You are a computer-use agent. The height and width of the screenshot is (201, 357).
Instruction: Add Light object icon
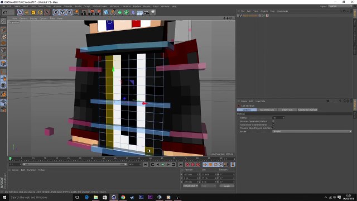pyautogui.click(x=153, y=12)
